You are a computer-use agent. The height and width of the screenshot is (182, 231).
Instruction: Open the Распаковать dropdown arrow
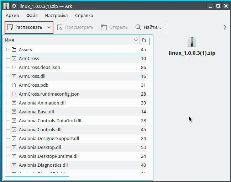[49, 27]
